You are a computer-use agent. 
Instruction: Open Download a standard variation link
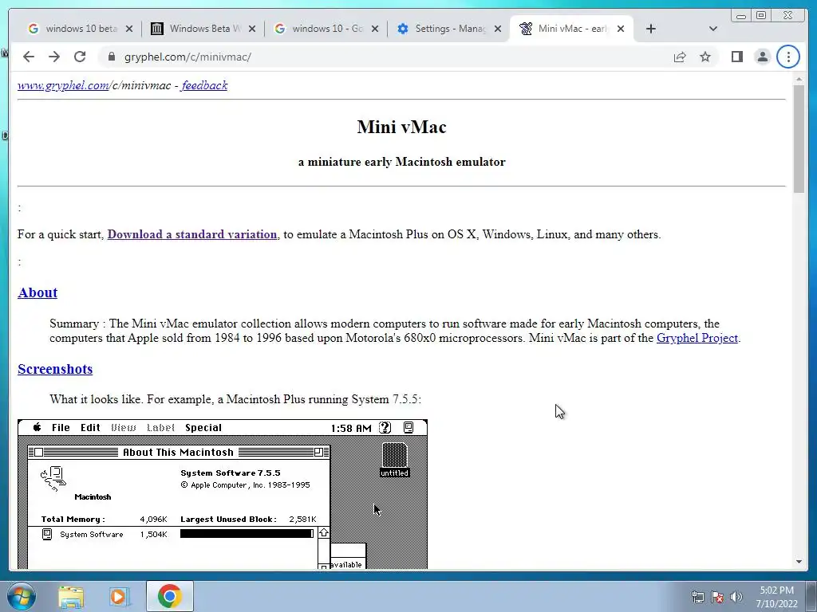point(192,235)
